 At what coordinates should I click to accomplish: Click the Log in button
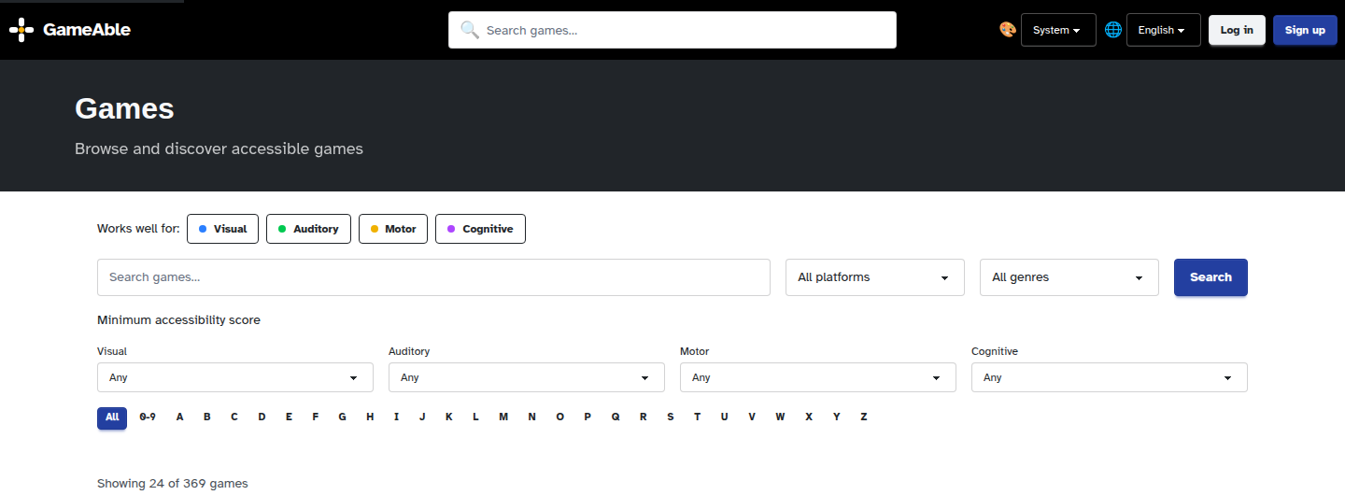[1237, 30]
